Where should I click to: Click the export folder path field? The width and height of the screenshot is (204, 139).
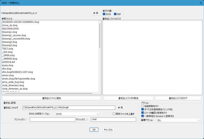coord(69,107)
